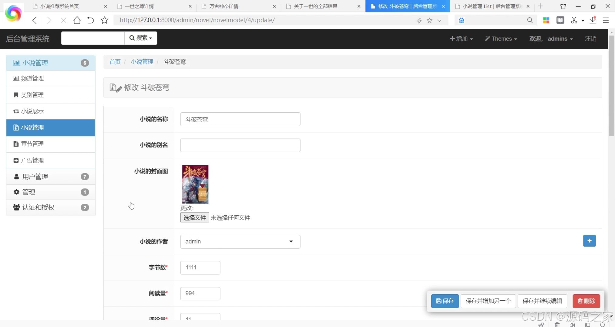
Task: Click the magnifier in browser search box
Action: pos(530,20)
